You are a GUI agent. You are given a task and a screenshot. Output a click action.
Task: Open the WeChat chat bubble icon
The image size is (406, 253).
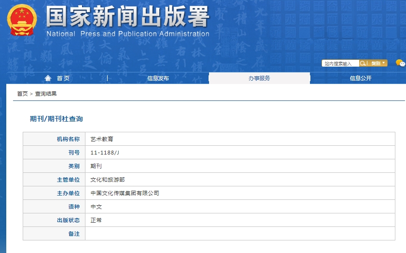(400, 63)
